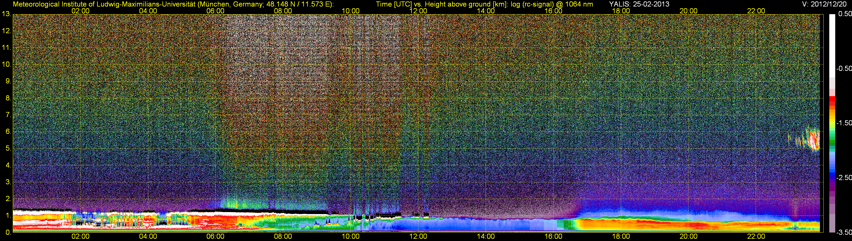
Task: Click the 04:00 label on the bottom time axis
Action: 148,236
